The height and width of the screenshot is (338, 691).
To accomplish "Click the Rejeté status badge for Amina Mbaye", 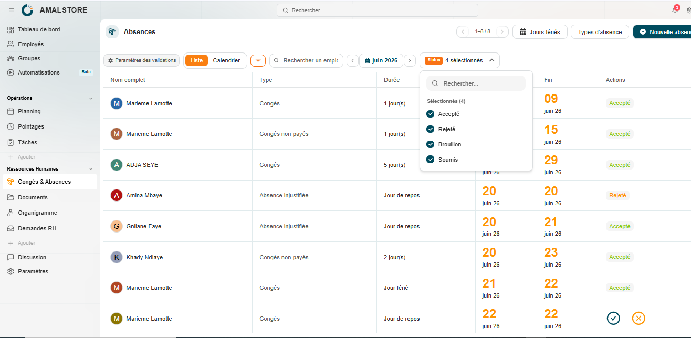I will (x=618, y=195).
